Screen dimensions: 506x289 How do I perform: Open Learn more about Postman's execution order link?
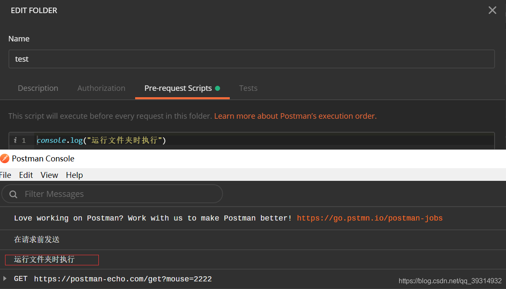pyautogui.click(x=295, y=116)
